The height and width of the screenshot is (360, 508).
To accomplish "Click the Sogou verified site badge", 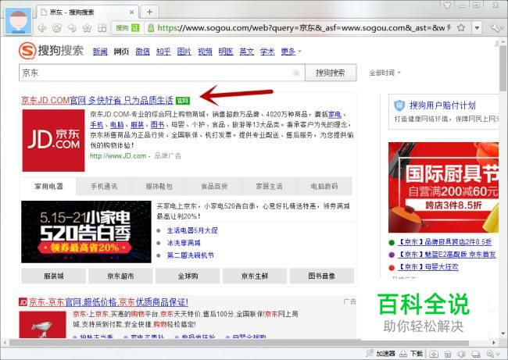I will [x=127, y=28].
